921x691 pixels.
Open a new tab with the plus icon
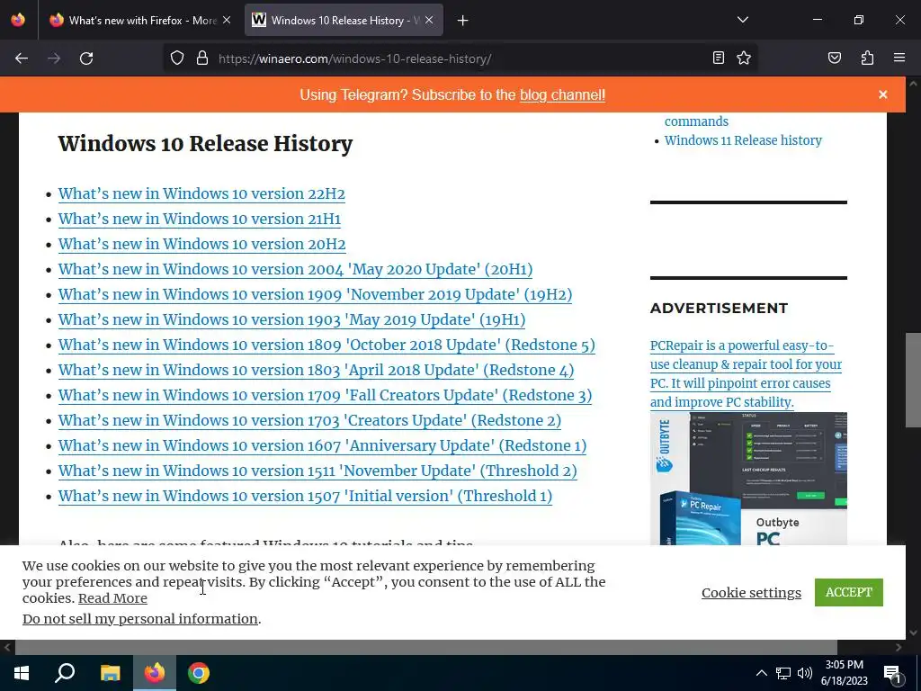pyautogui.click(x=463, y=21)
